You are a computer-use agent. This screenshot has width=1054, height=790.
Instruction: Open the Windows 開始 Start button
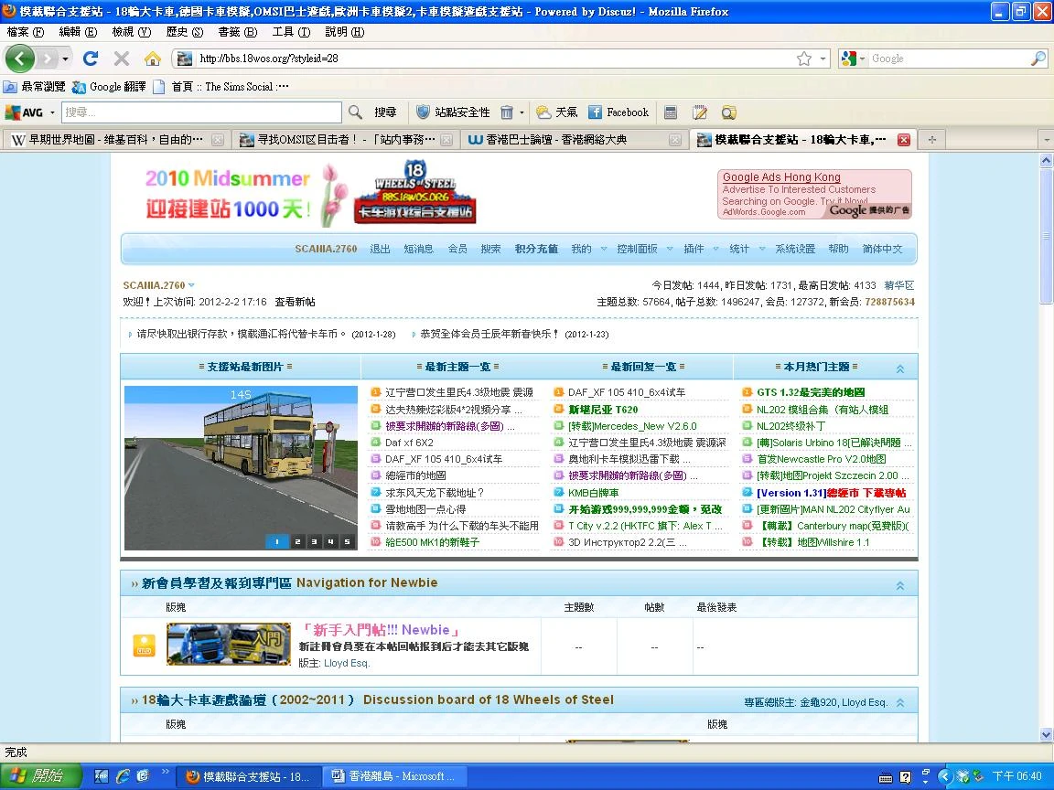40,776
